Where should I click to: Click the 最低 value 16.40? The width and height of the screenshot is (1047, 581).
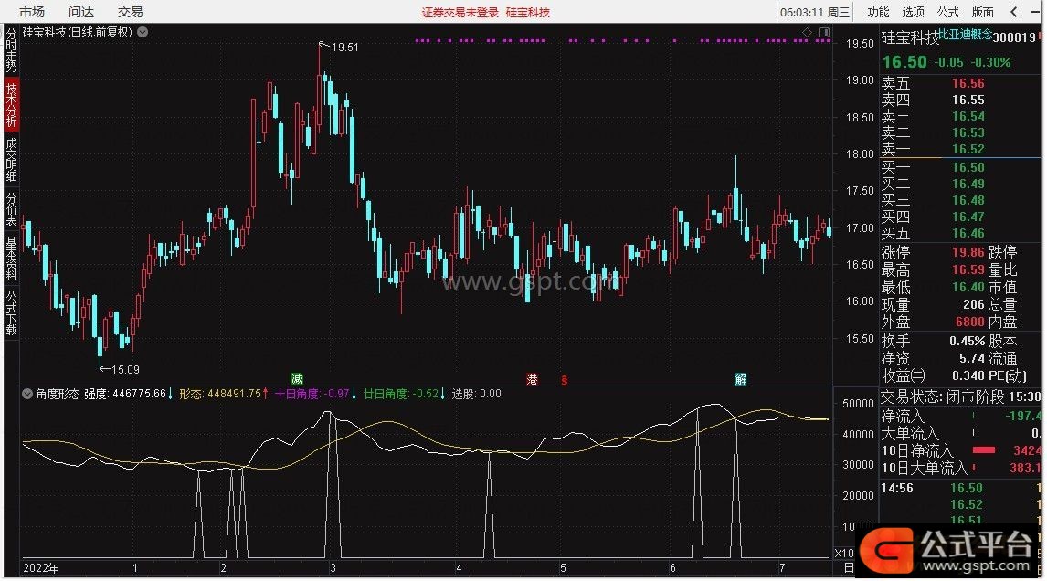[968, 287]
